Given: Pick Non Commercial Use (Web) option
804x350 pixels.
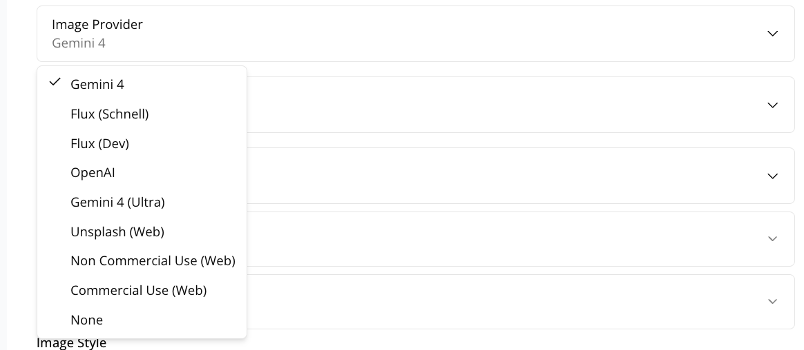Looking at the screenshot, I should [x=153, y=261].
